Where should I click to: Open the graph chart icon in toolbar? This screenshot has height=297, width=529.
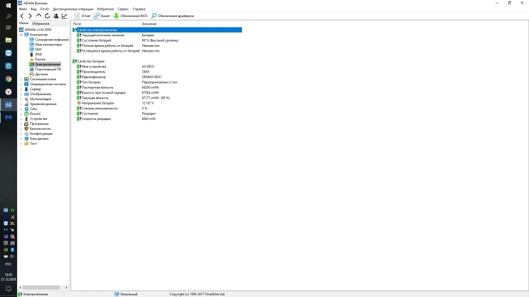click(64, 16)
